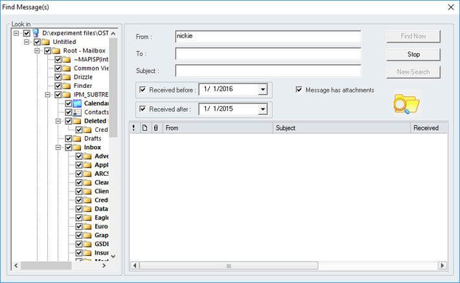Click the New Search button
Viewport: 460px width, 283px height.
413,72
